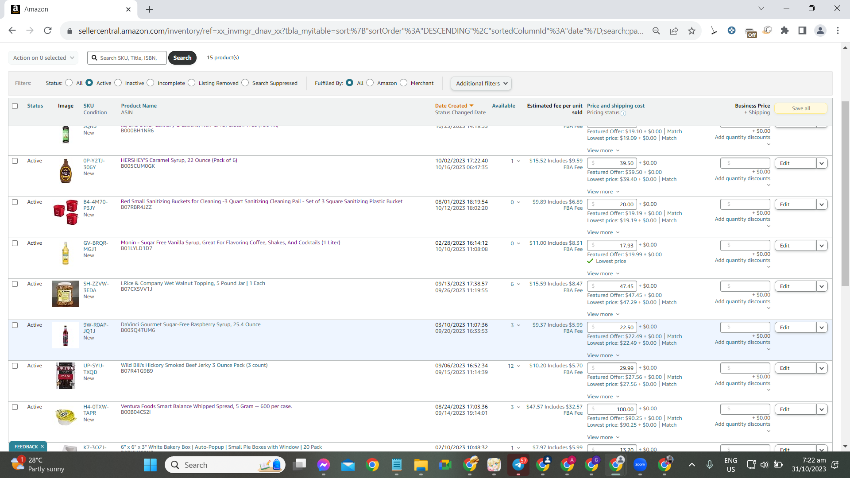Click I.Rice Walnut Topping product thumbnail

click(66, 294)
